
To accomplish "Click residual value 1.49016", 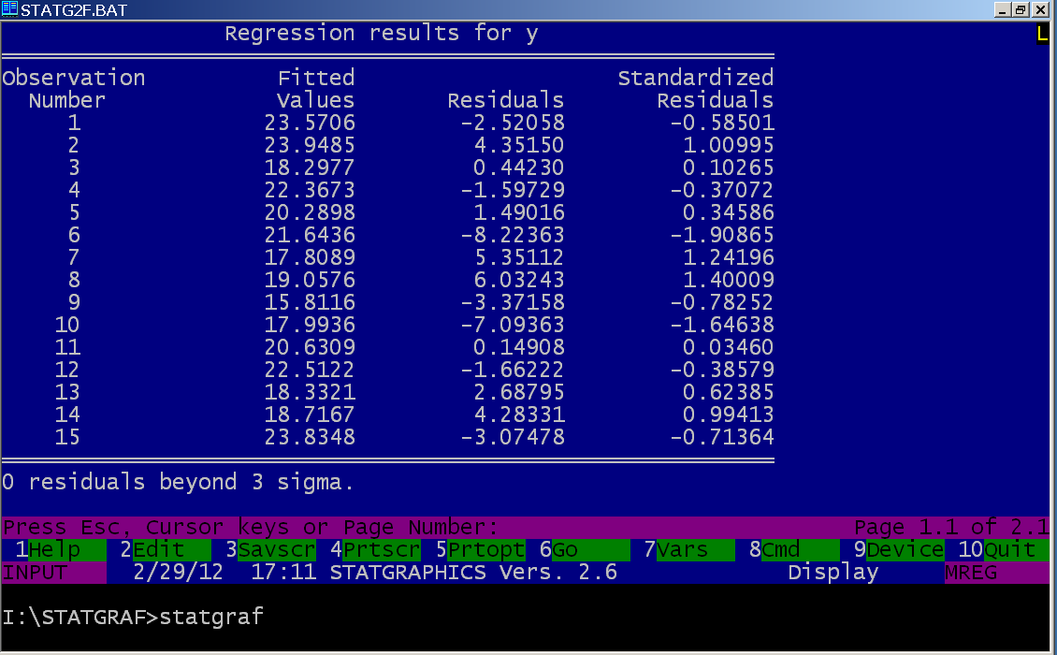I will tap(519, 212).
